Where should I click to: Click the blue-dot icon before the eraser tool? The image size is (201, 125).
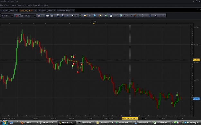[150, 16]
